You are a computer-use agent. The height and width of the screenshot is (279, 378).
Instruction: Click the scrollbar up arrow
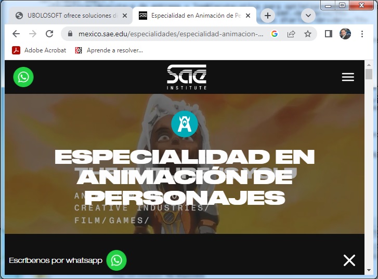369,65
